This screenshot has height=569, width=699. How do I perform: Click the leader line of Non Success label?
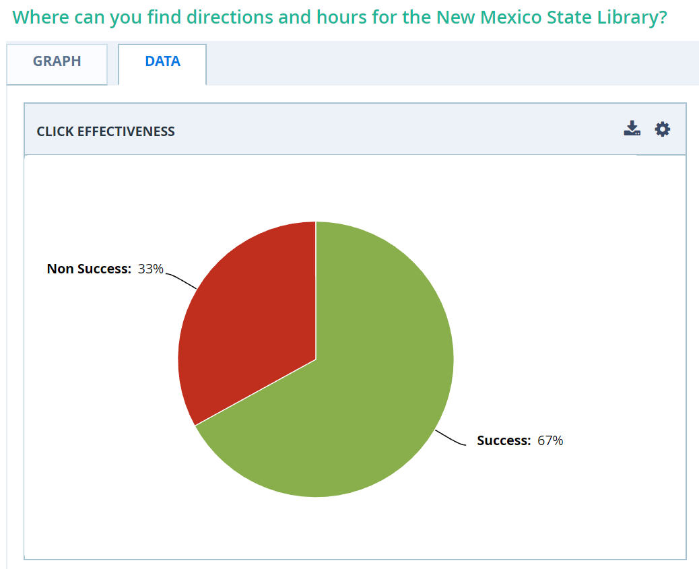coord(180,279)
